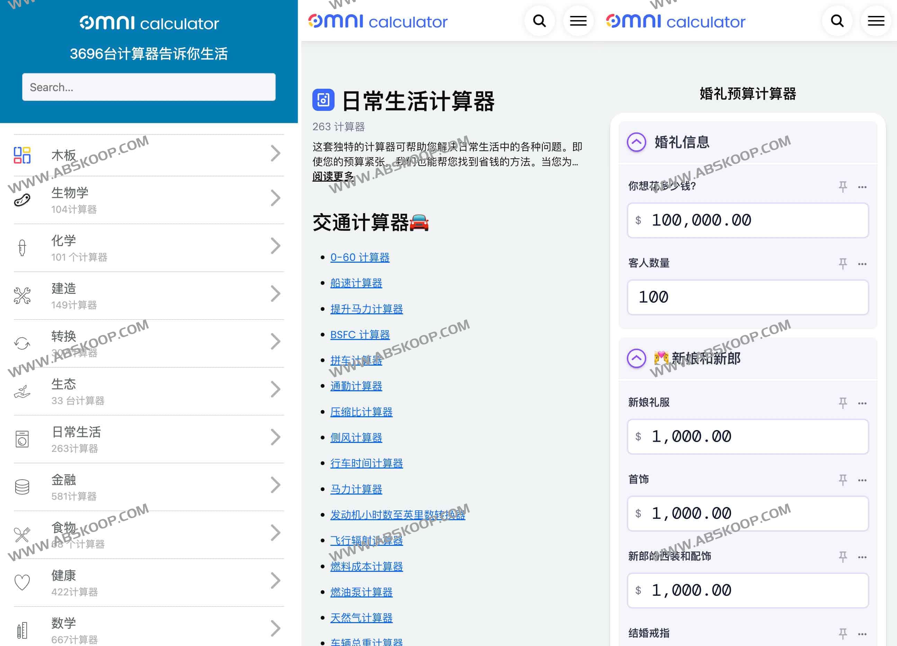Image resolution: width=897 pixels, height=646 pixels.
Task: Open the hamburger navigation menu
Action: click(876, 21)
